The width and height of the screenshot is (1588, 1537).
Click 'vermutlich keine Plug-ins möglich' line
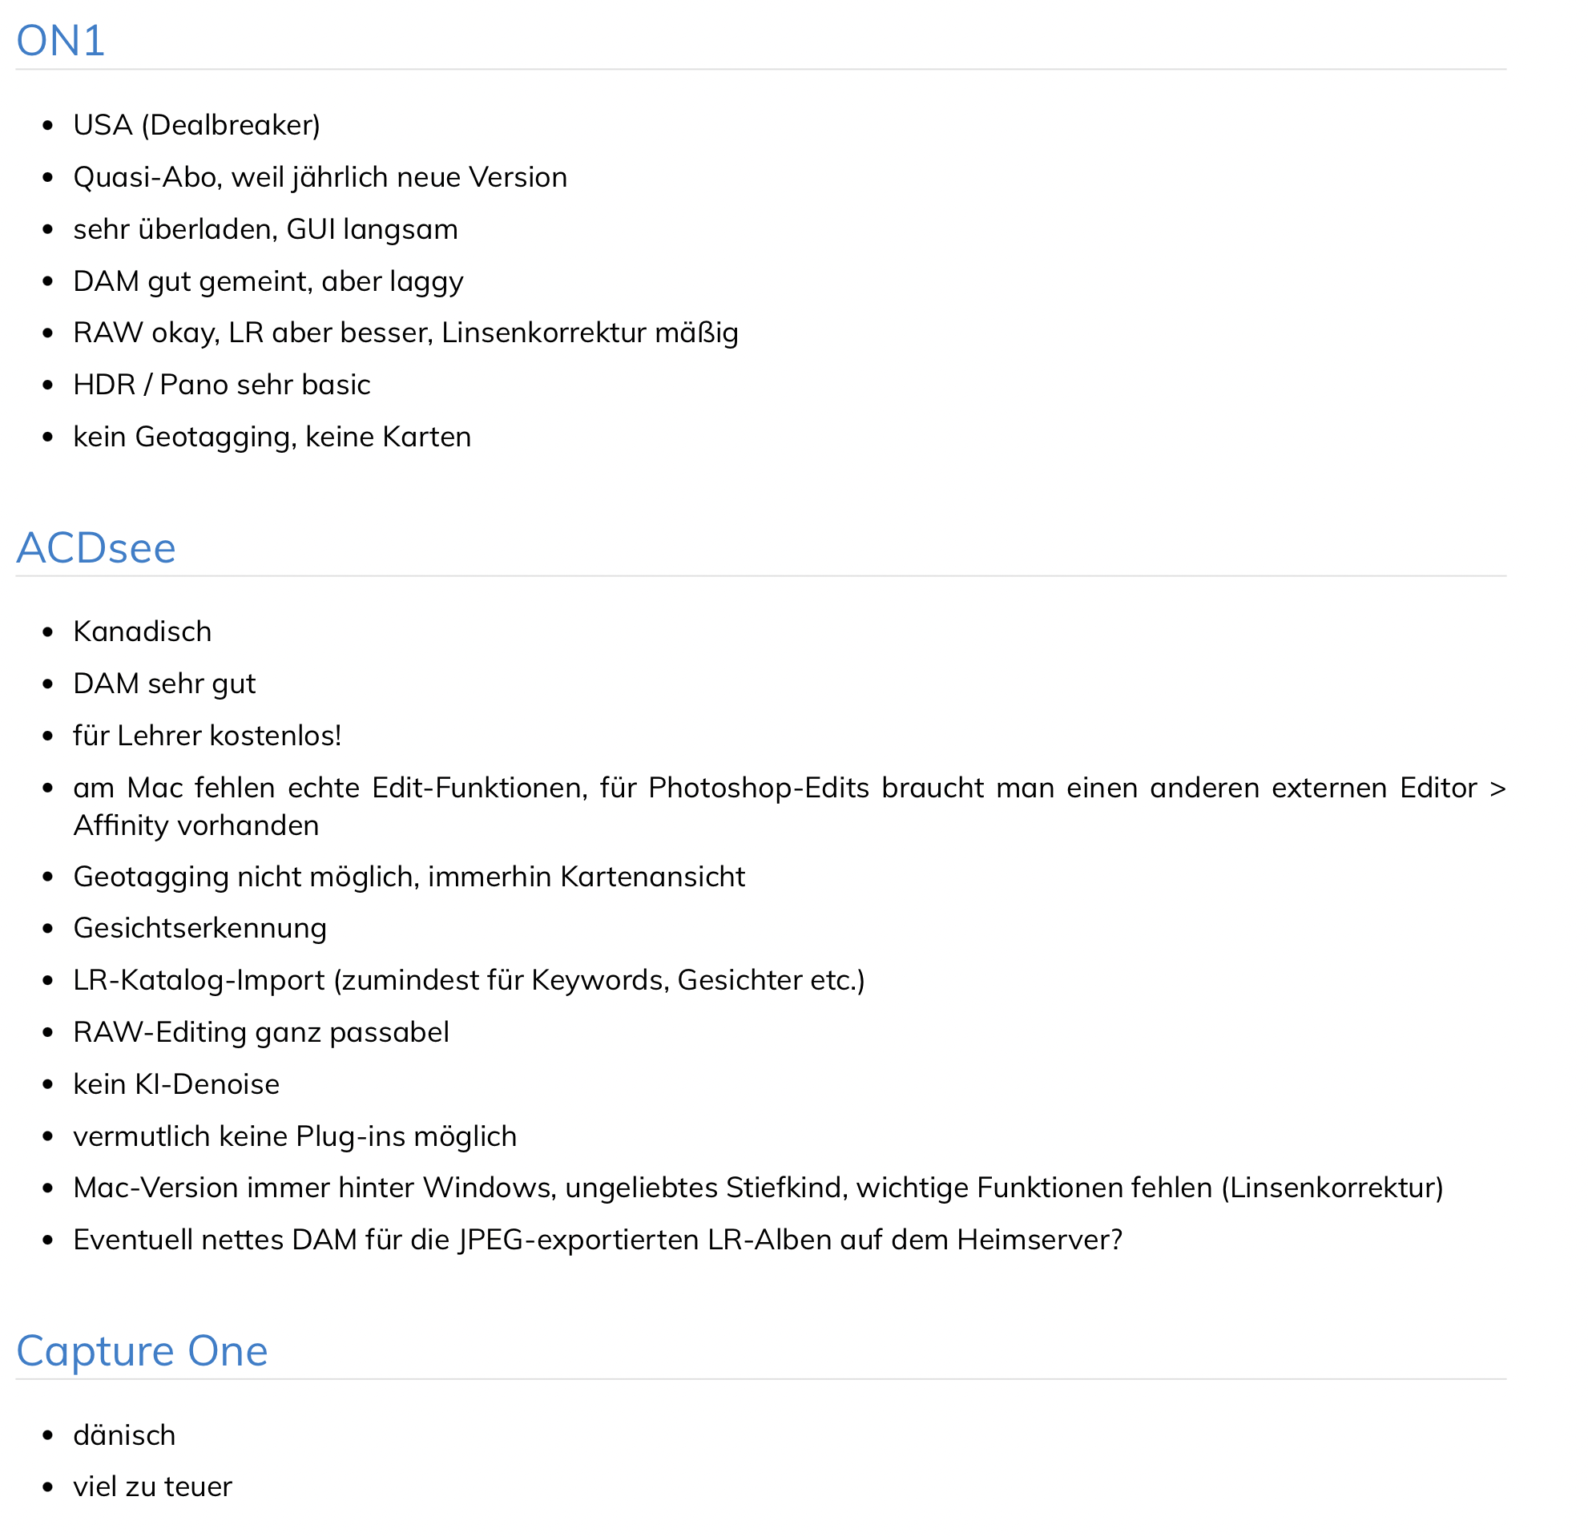295,1136
